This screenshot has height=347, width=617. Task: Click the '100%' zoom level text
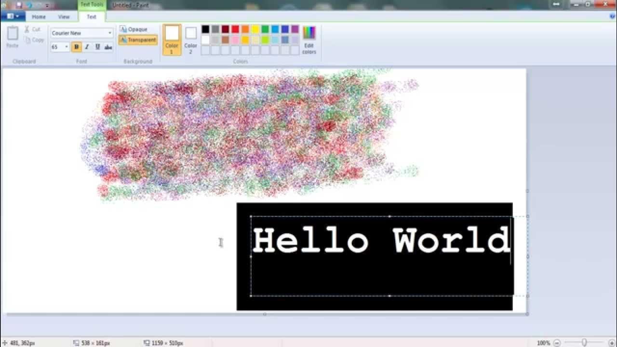coord(543,343)
